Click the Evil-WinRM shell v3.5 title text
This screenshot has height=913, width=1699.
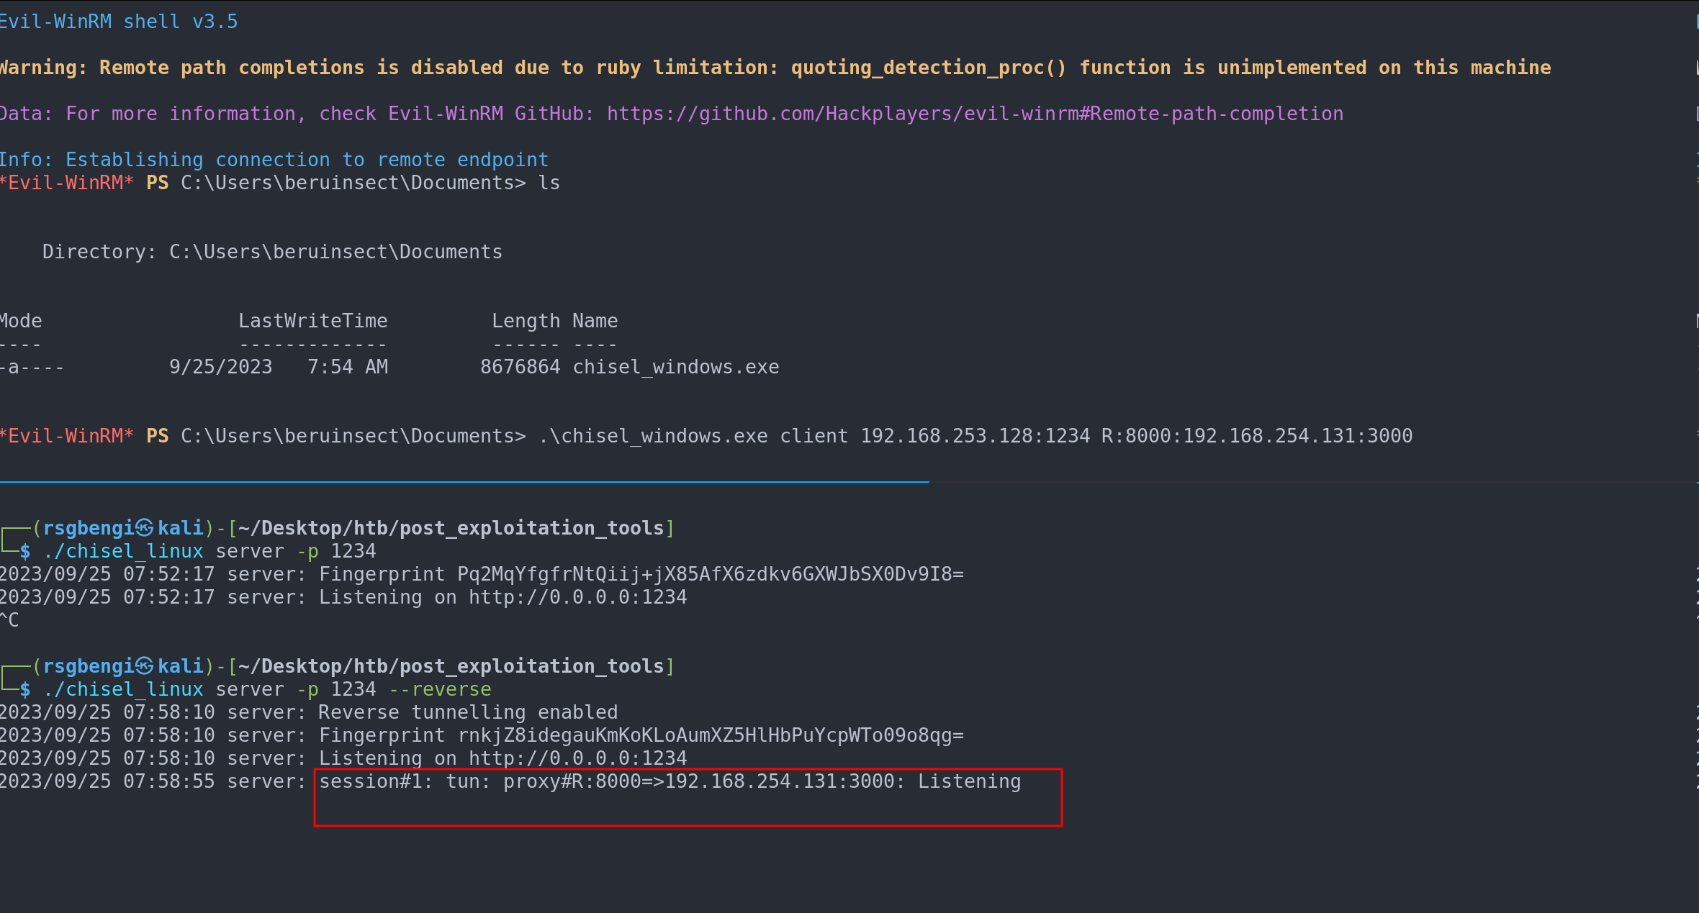click(x=119, y=22)
